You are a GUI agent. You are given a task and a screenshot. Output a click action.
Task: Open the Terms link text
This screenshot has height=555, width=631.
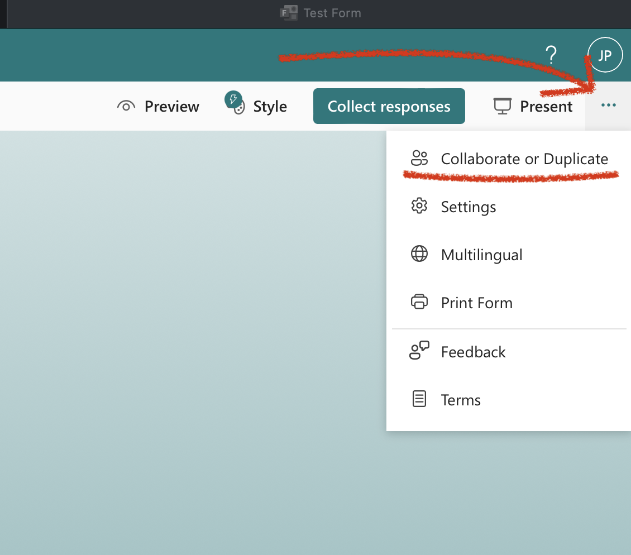click(x=461, y=400)
